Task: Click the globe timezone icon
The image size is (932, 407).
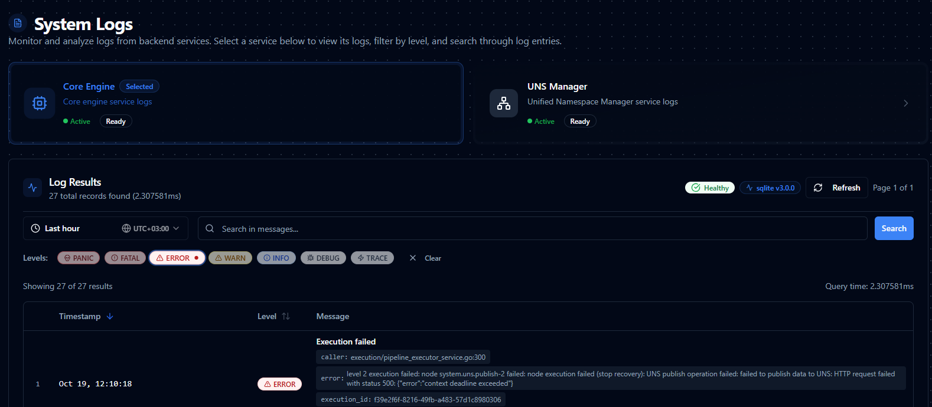Action: (x=126, y=228)
